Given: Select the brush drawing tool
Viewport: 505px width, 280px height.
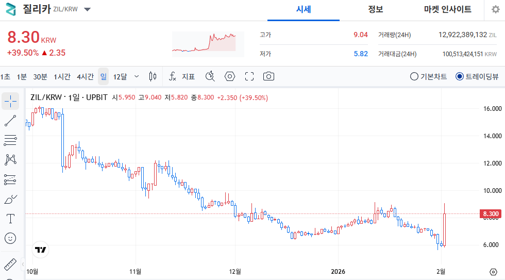Looking at the screenshot, I should pos(10,199).
